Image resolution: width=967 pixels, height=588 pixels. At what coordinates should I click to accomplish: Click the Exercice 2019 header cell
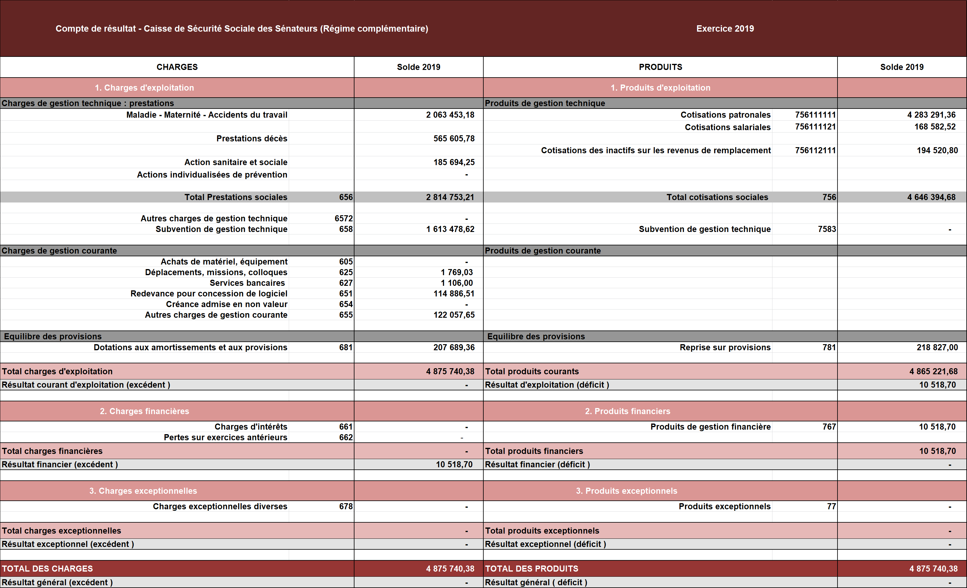(725, 29)
